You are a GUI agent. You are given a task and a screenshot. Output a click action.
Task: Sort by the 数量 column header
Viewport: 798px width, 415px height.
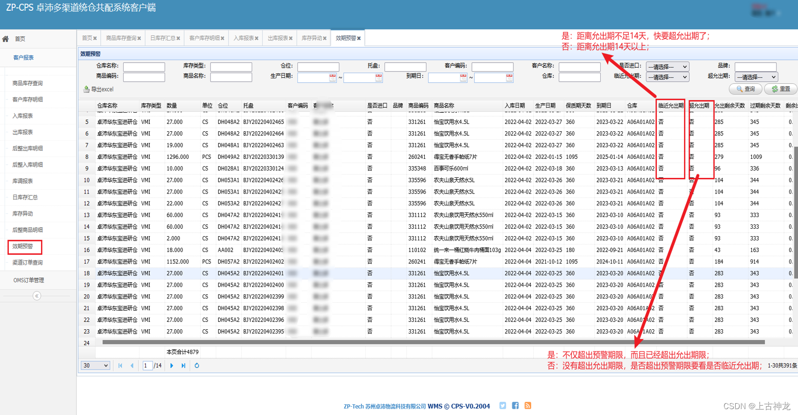point(172,106)
